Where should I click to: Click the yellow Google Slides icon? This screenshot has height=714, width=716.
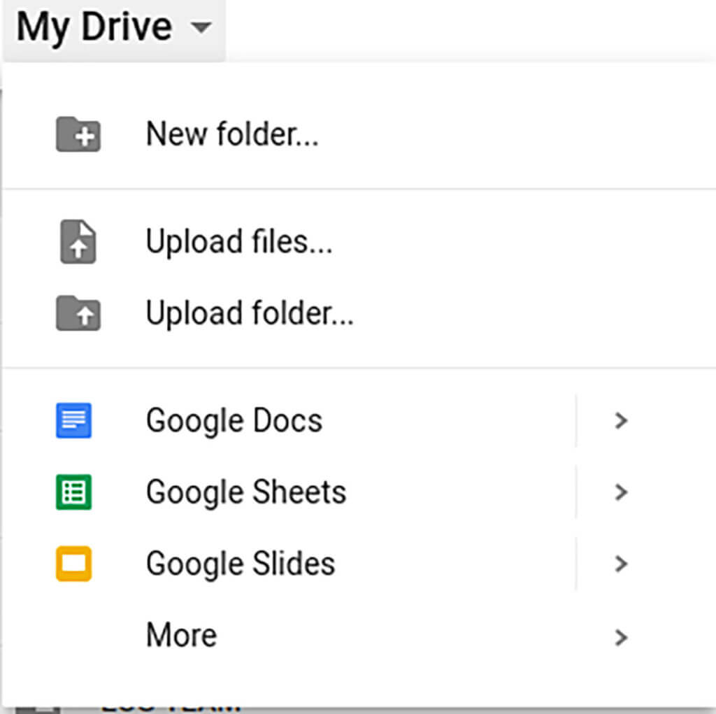[x=73, y=564]
